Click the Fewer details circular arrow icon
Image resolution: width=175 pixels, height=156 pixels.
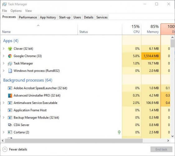pos(5,149)
